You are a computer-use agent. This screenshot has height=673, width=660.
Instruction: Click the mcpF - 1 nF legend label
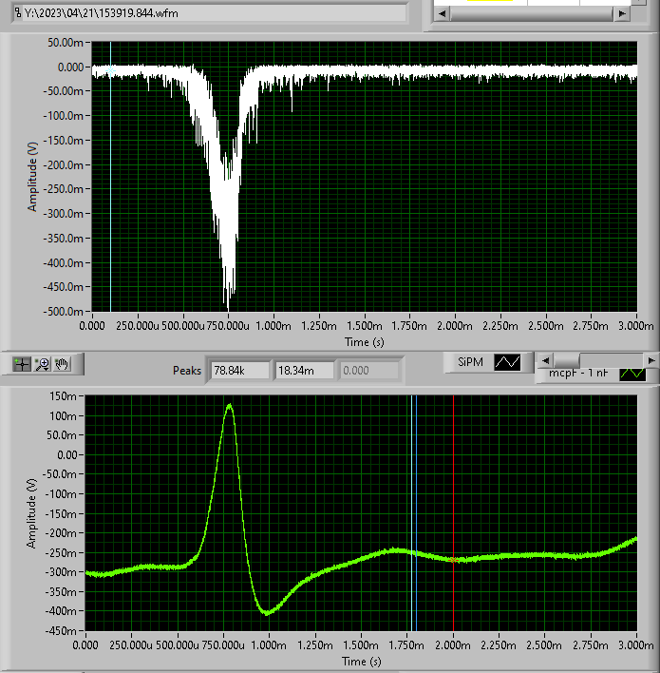578,373
